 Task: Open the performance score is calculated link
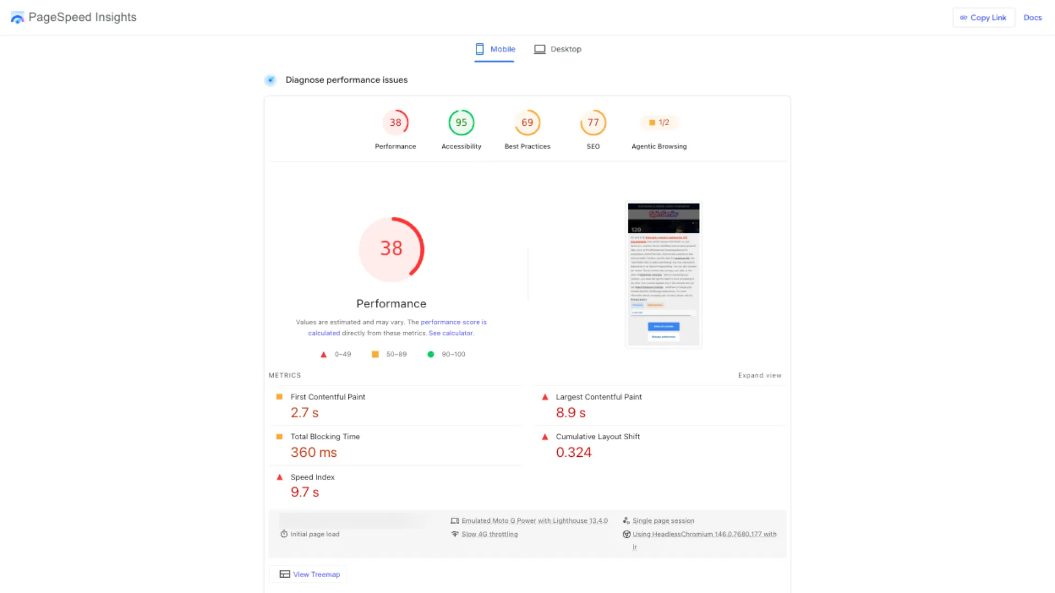397,327
